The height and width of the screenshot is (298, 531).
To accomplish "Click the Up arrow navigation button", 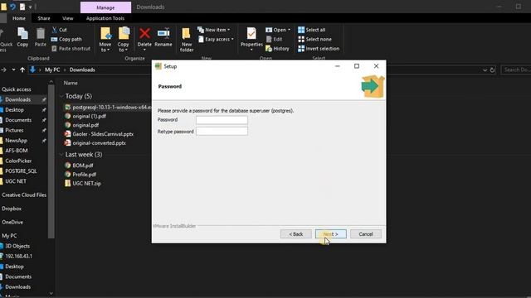I will click(x=22, y=70).
